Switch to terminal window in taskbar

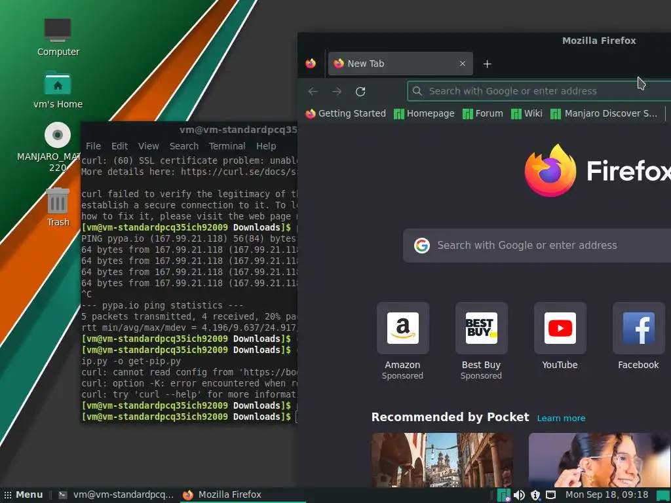116,495
